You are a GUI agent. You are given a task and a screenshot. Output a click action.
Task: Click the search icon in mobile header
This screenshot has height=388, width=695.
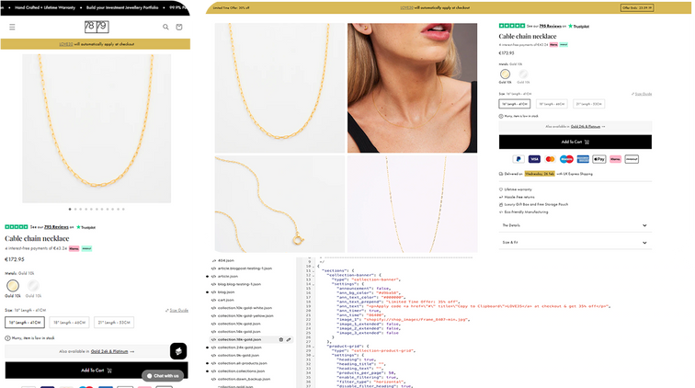tap(165, 27)
